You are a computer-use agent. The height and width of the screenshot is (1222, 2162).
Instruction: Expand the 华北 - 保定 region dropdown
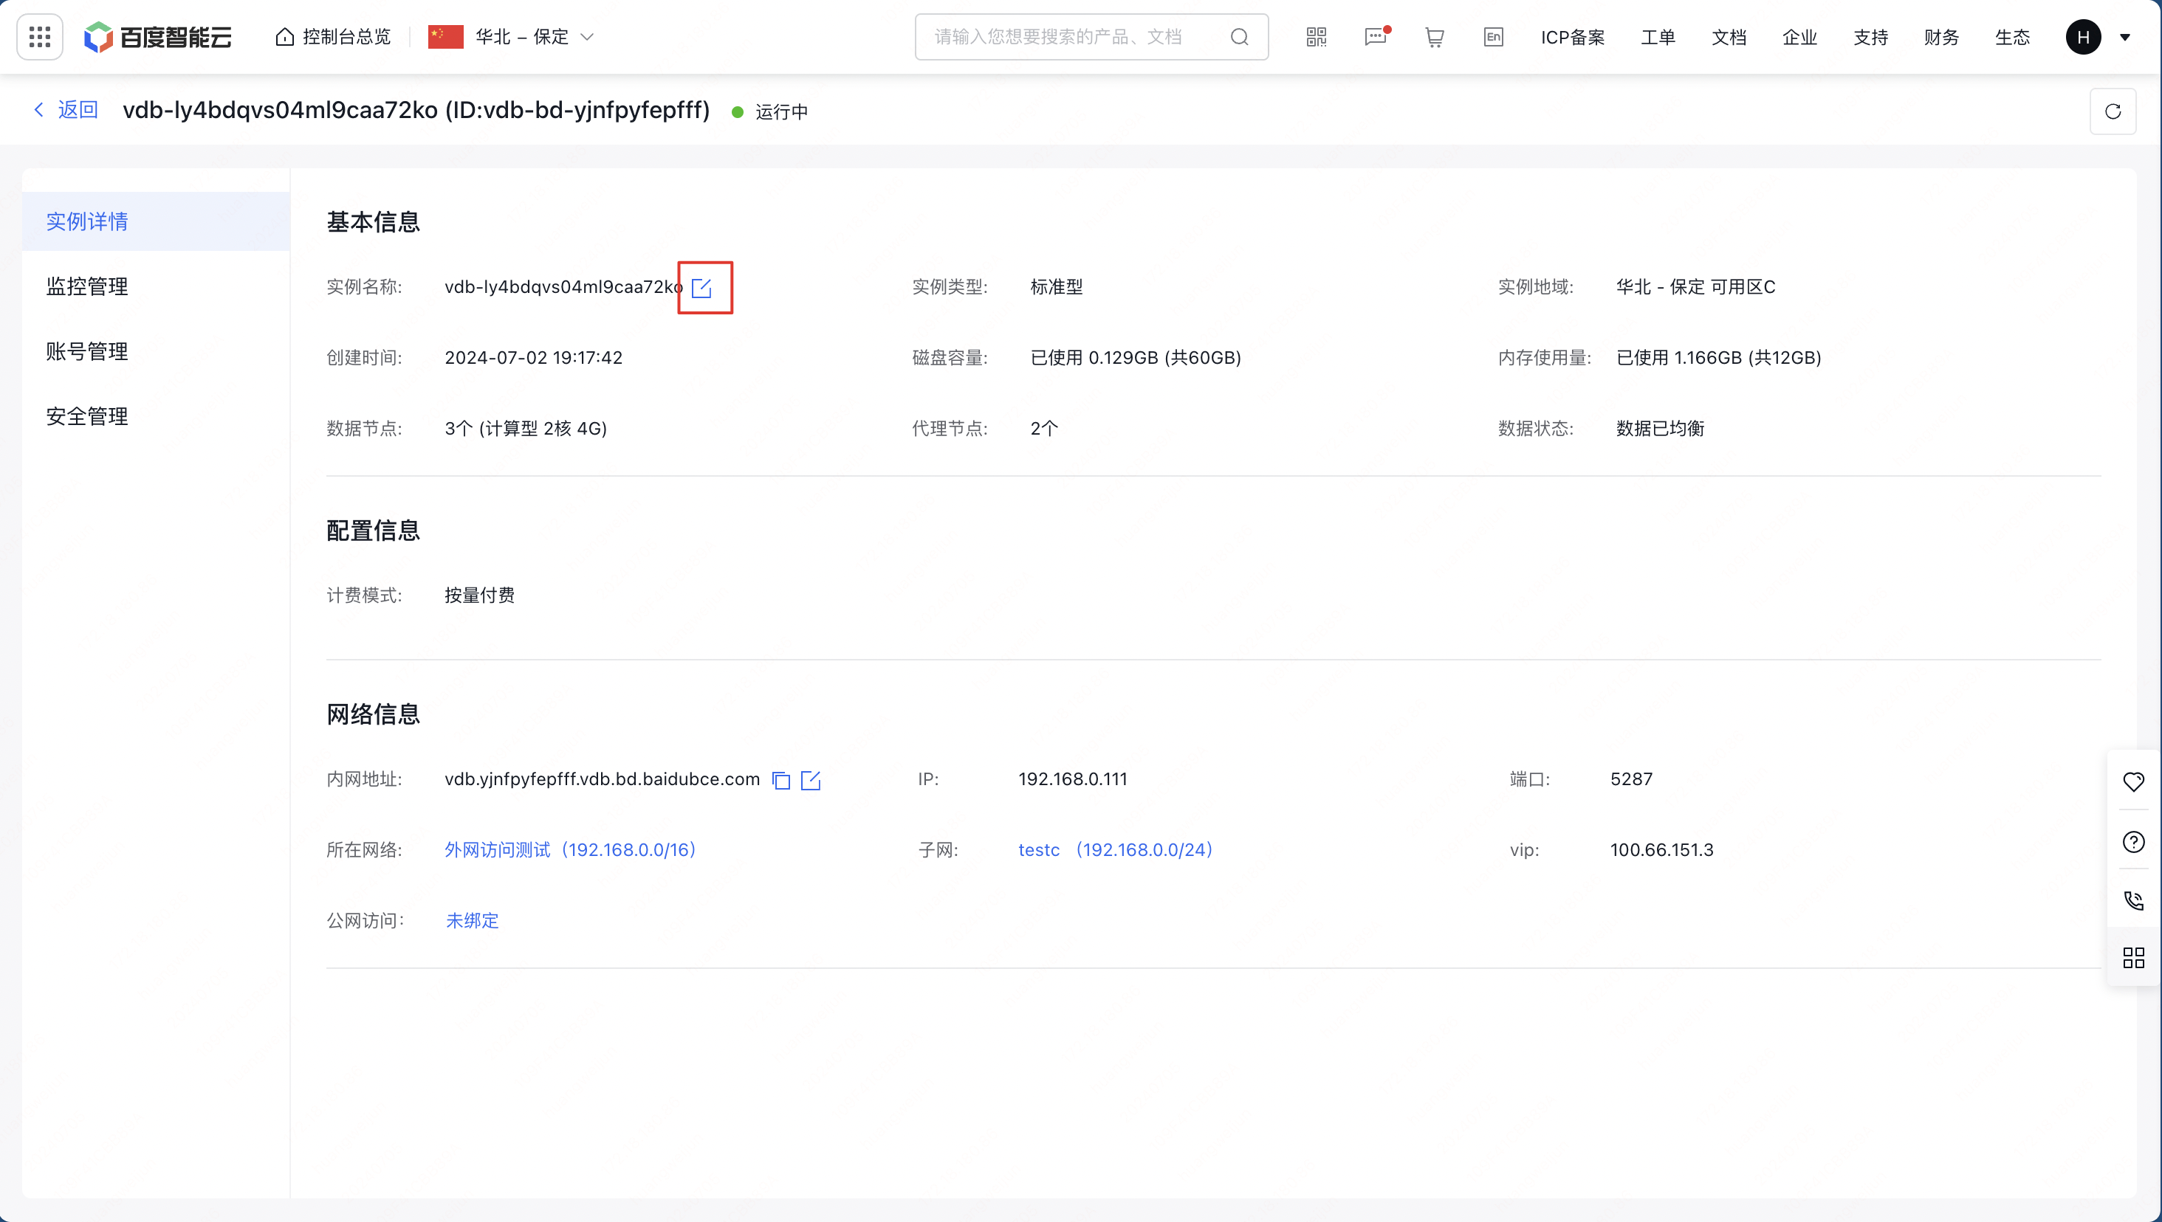(511, 37)
